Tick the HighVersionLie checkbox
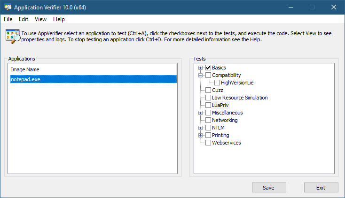This screenshot has width=345, height=198. pos(217,83)
